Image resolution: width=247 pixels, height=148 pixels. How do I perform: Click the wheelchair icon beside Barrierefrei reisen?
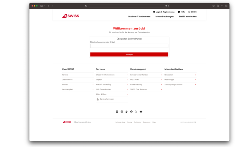tap(98, 99)
